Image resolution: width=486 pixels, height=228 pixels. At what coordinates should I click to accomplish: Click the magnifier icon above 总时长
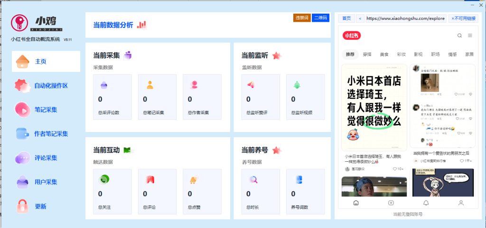coord(253,179)
